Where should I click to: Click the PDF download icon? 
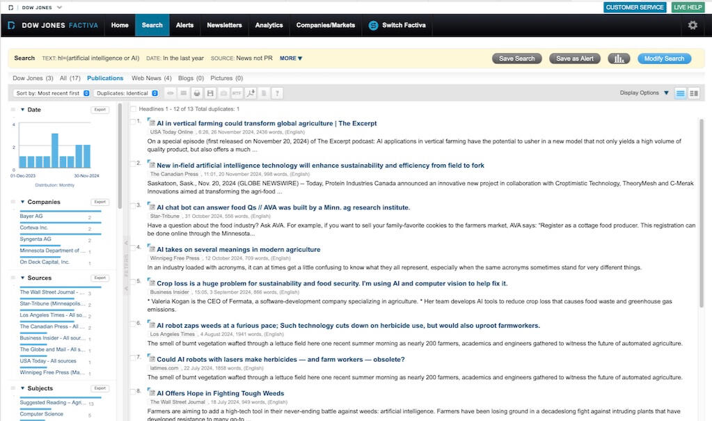[251, 93]
